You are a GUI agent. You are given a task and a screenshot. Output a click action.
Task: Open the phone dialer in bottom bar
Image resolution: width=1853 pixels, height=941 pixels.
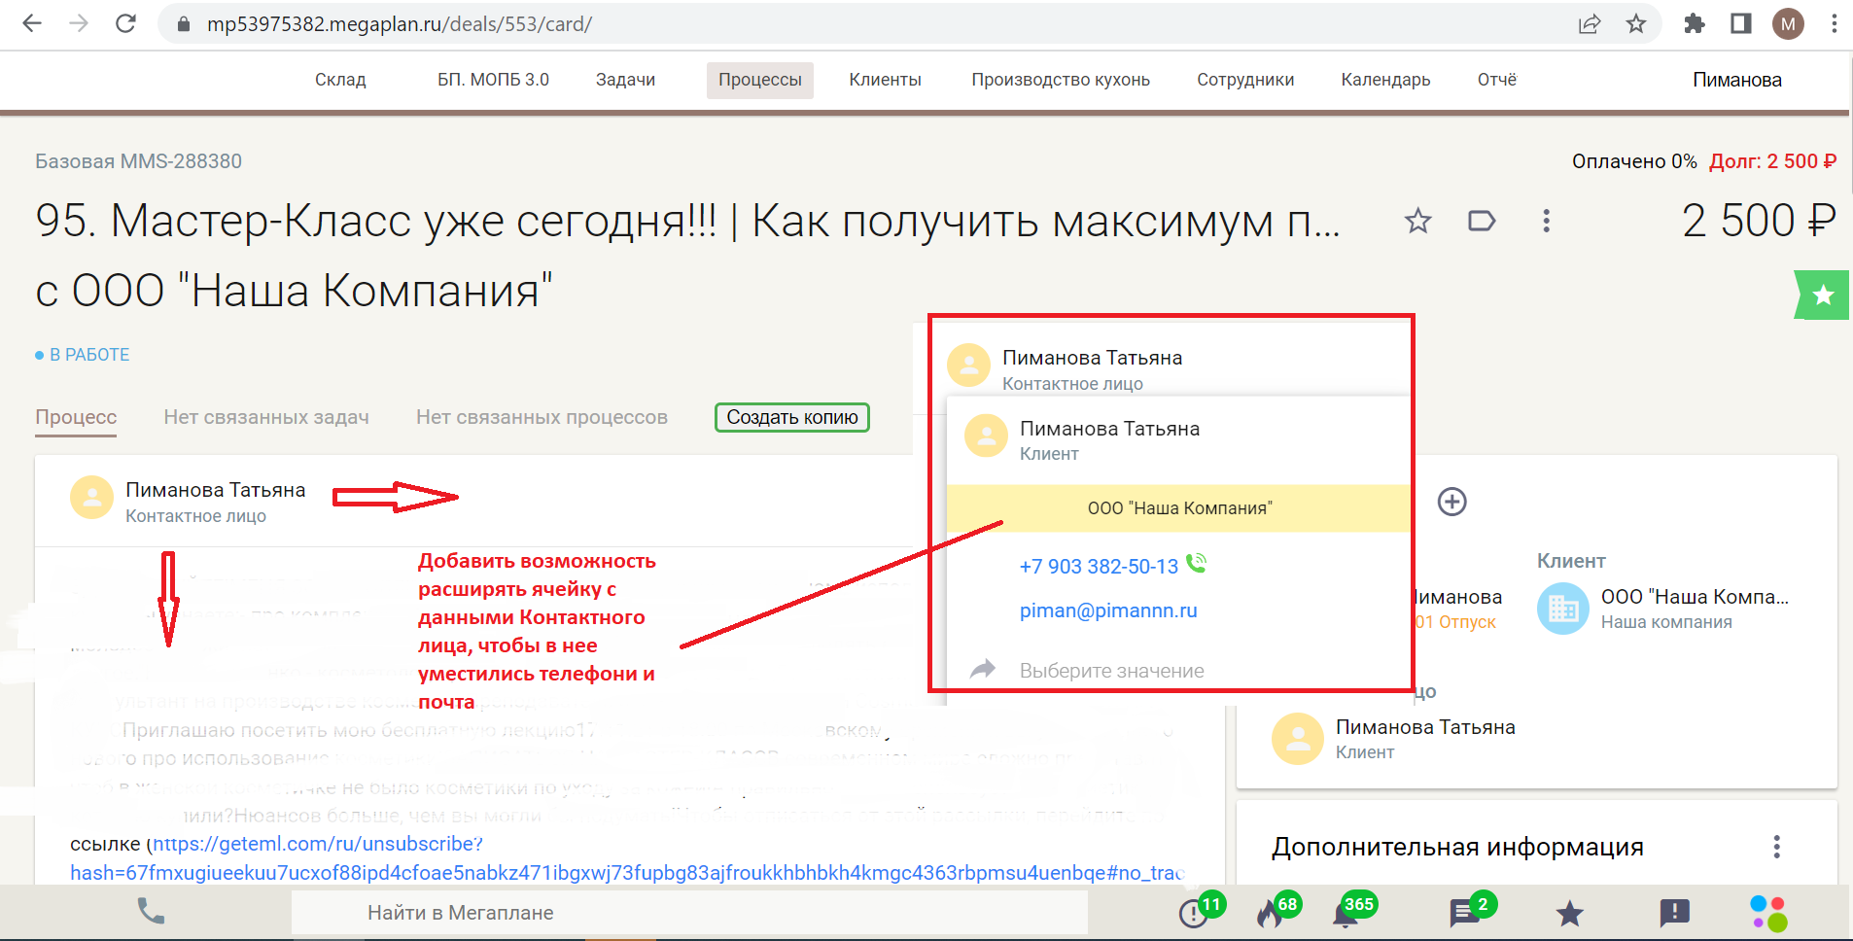coord(151,912)
